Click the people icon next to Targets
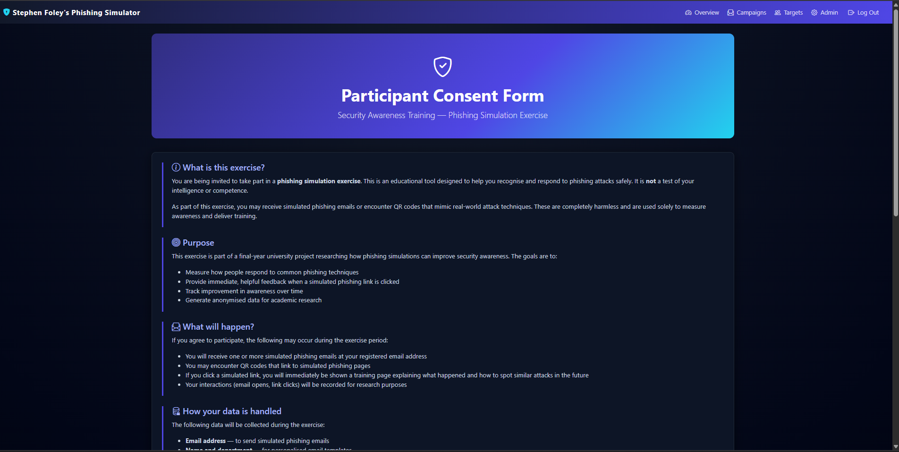The height and width of the screenshot is (452, 899). click(x=777, y=12)
